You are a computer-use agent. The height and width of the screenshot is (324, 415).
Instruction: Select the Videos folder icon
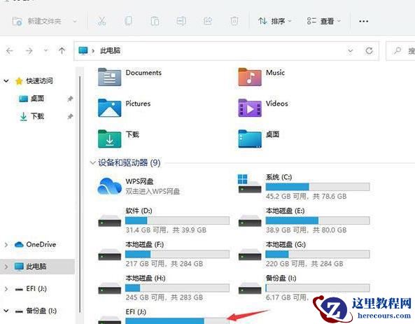point(250,108)
